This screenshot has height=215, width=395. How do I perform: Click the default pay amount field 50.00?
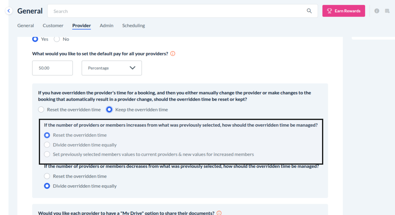[x=52, y=68]
